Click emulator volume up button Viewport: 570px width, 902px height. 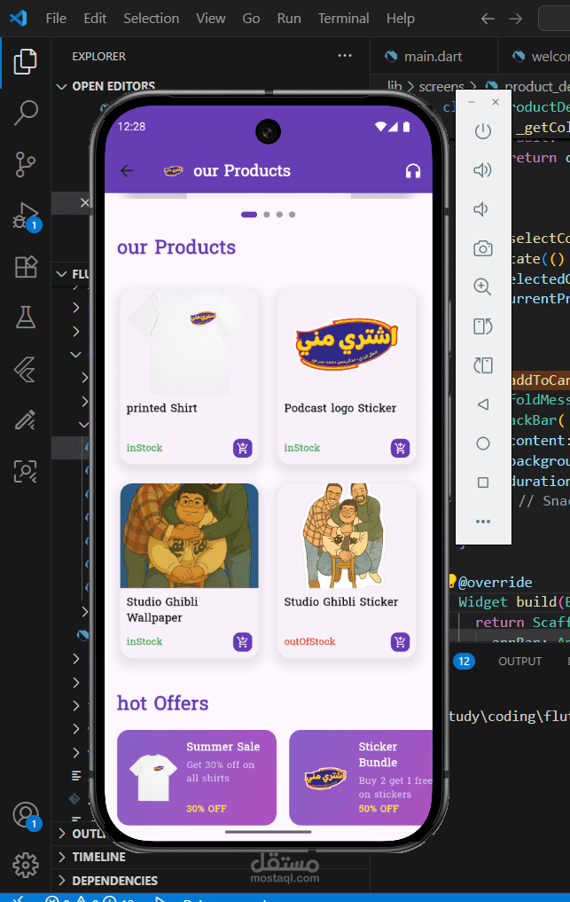coord(482,169)
